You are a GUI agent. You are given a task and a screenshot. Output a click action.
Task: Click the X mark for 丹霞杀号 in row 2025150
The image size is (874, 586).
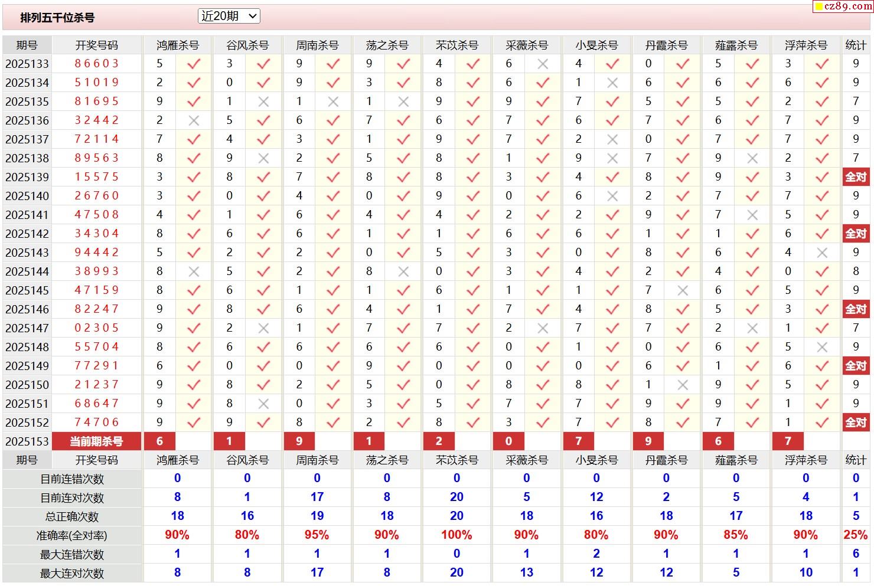[x=683, y=385]
